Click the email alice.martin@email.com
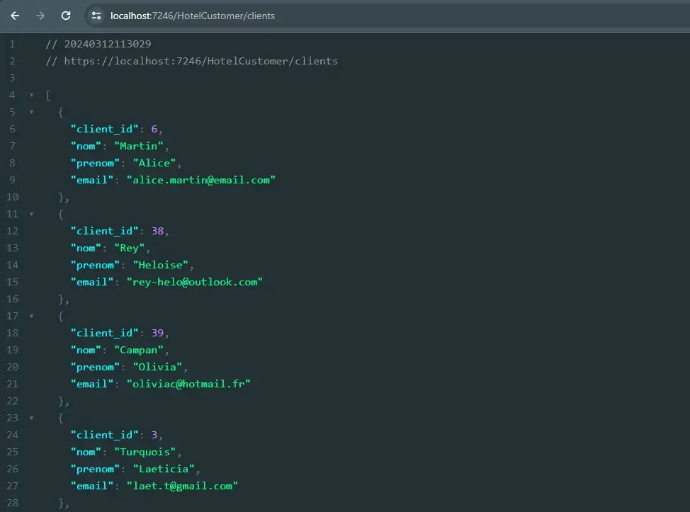The width and height of the screenshot is (690, 512). (200, 180)
